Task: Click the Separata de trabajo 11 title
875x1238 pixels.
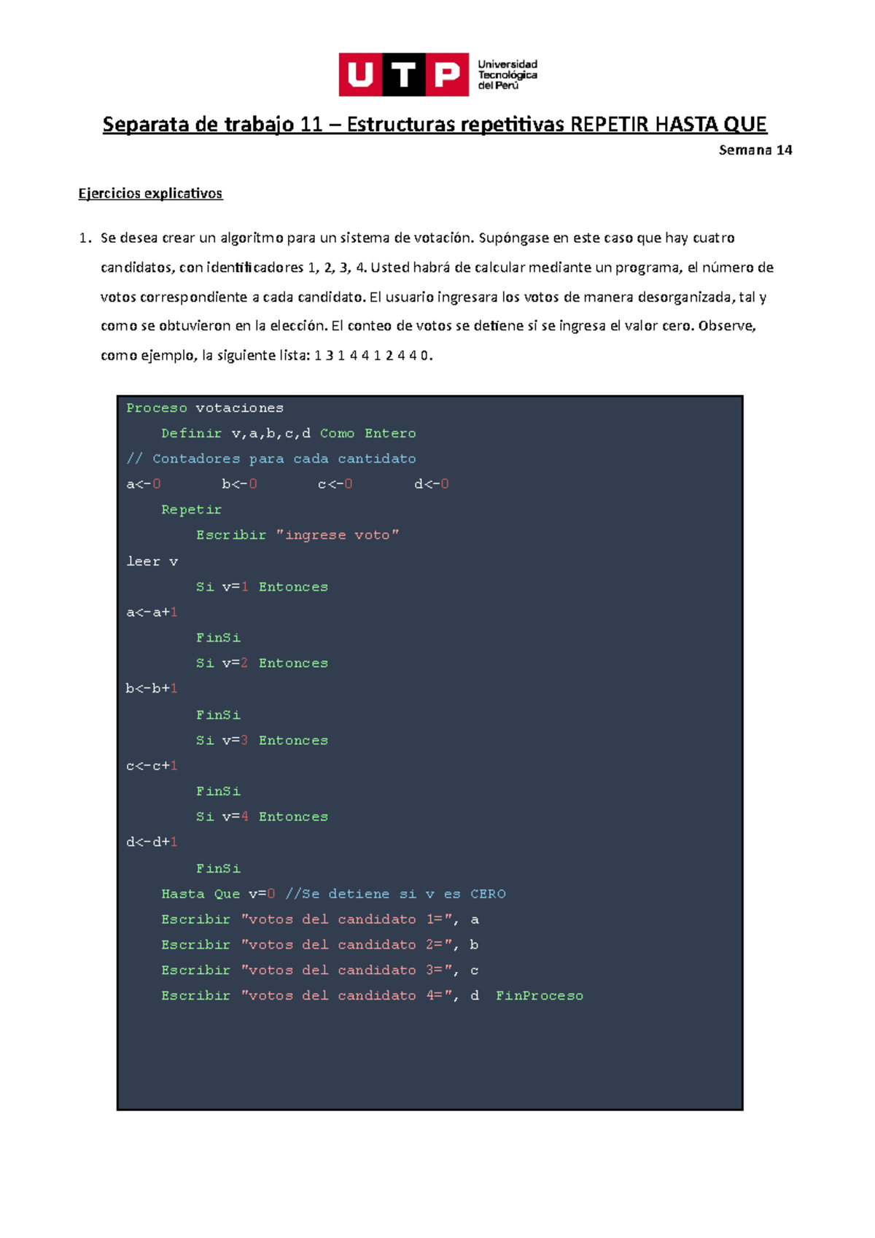Action: [435, 125]
